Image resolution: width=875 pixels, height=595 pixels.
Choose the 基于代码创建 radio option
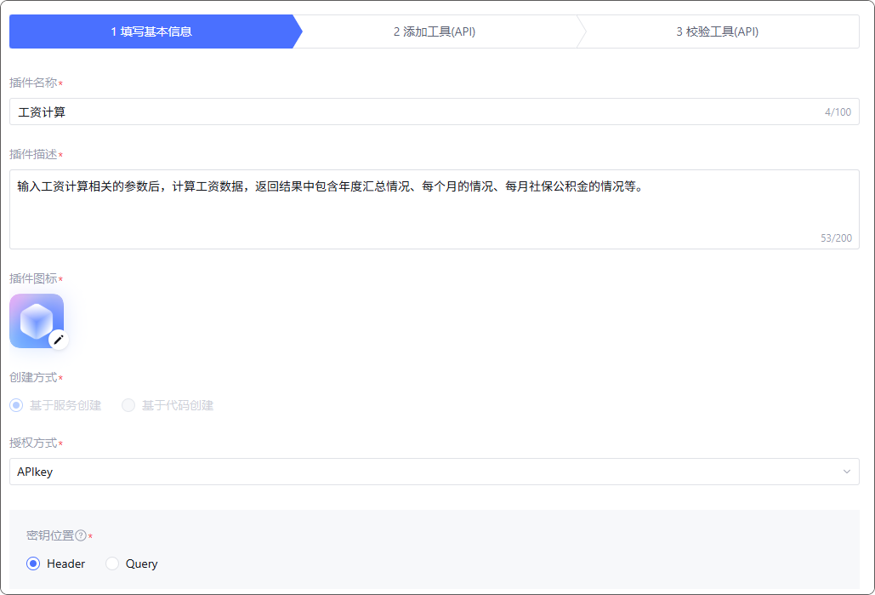(x=128, y=405)
